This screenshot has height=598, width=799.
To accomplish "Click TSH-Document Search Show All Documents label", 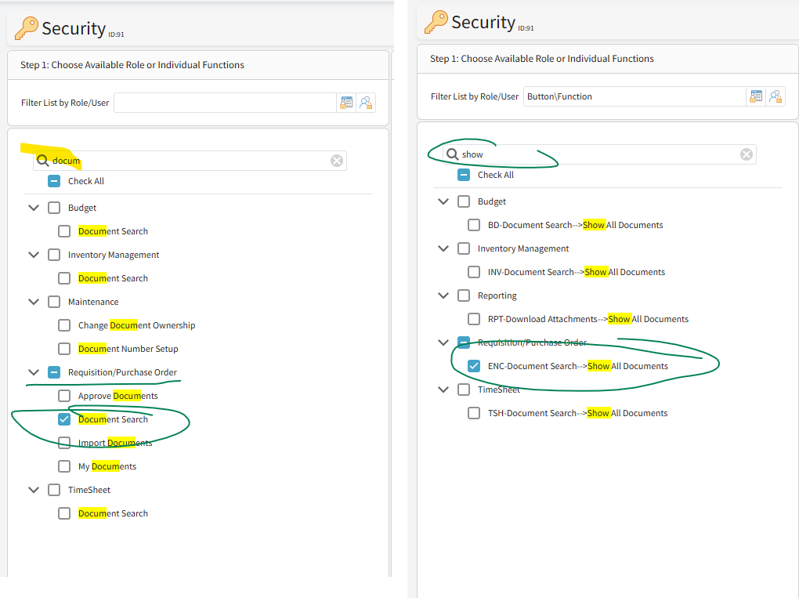I will point(577,413).
